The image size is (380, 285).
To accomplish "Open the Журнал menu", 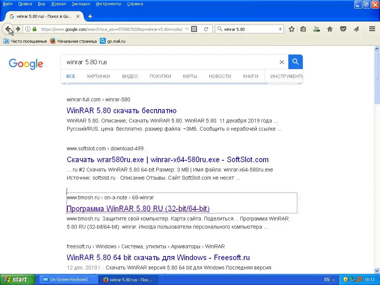I will (x=58, y=4).
